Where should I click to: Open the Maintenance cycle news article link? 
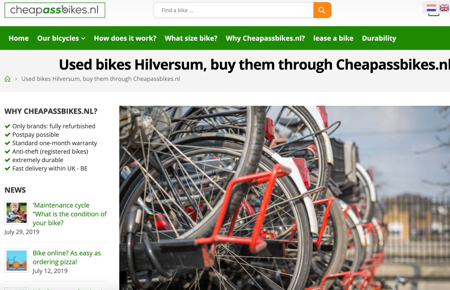tap(70, 214)
